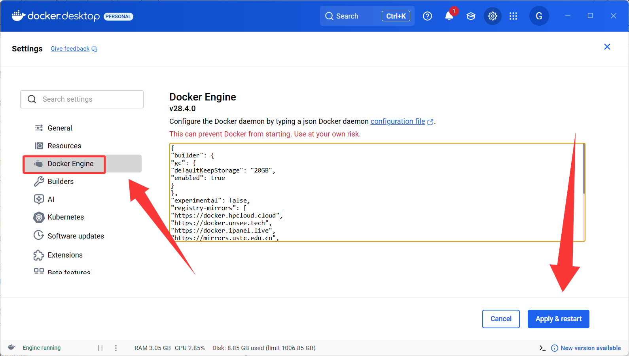Open the Kubernetes settings section
This screenshot has width=629, height=356.
coord(82,217)
